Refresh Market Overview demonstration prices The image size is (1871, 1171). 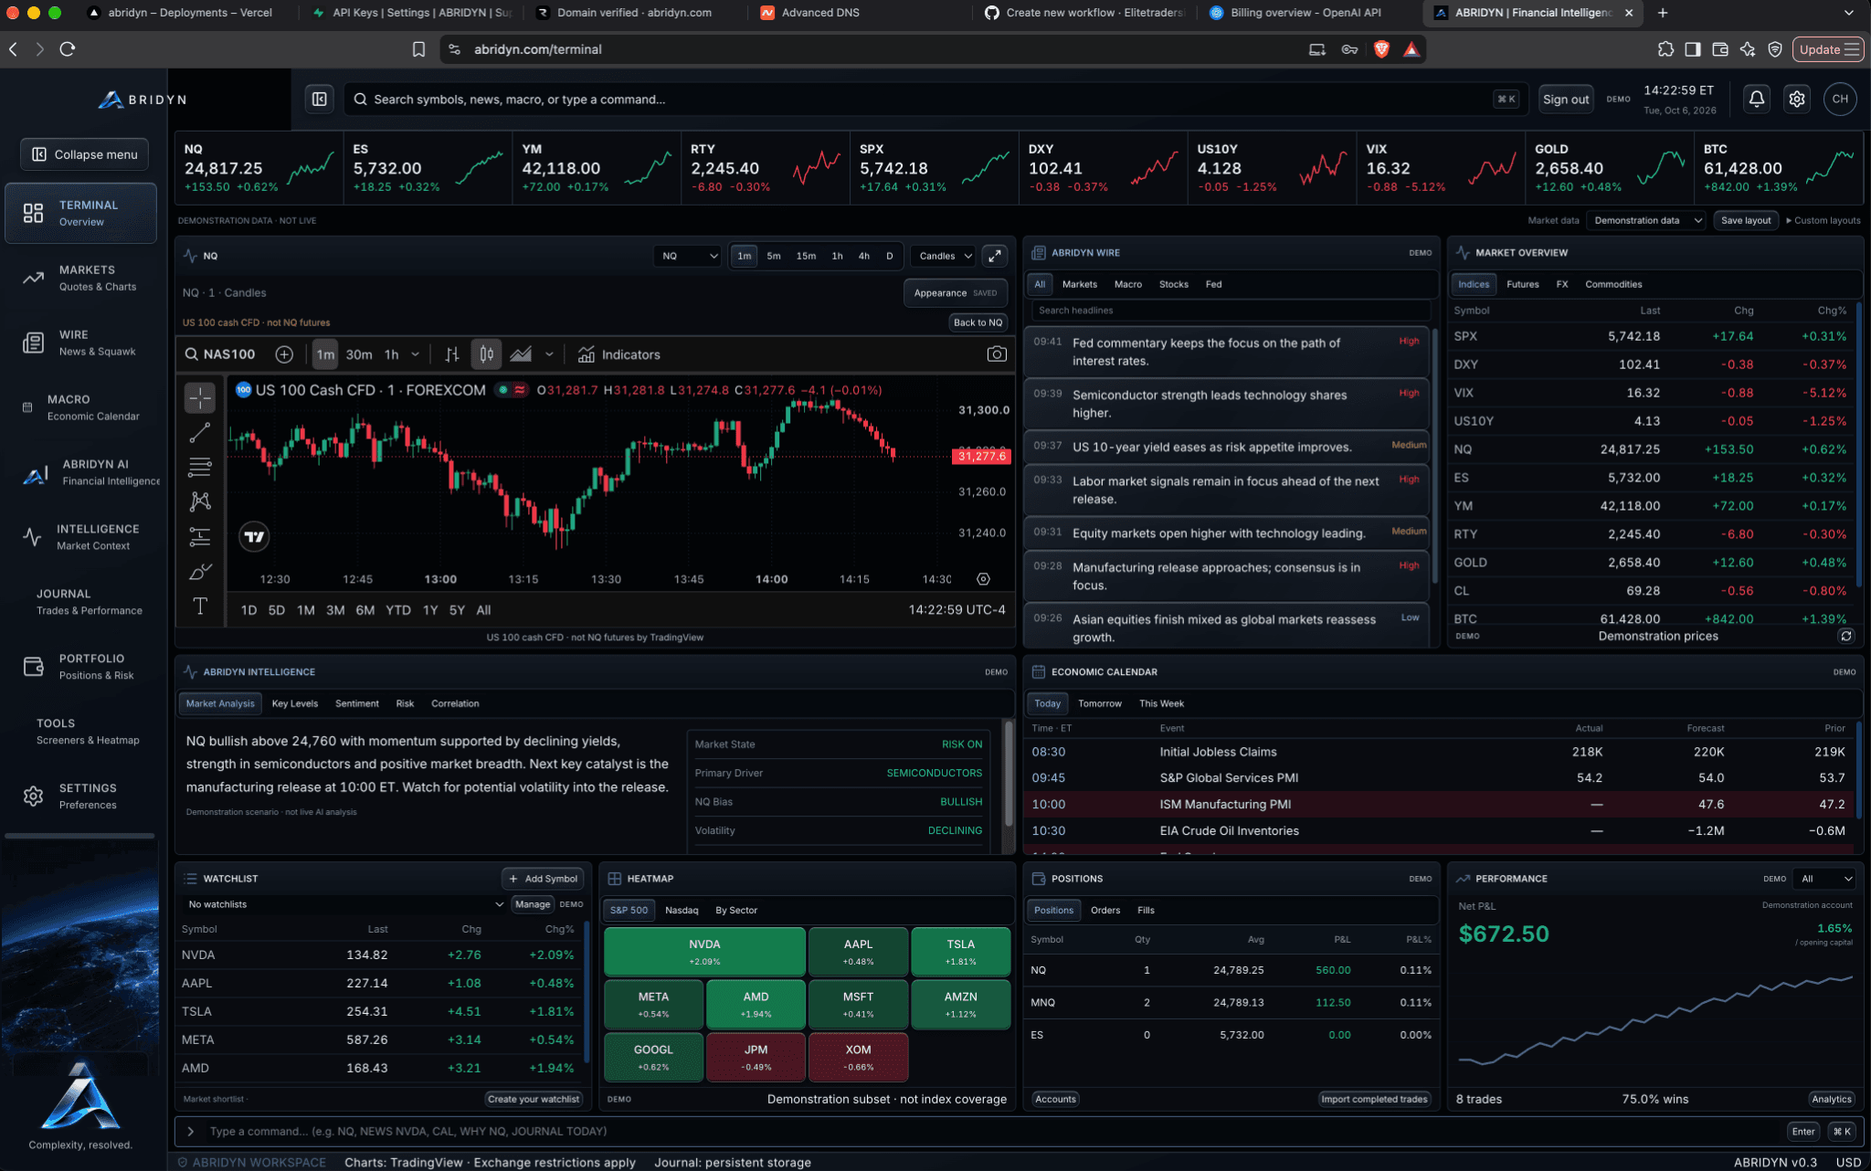[1845, 636]
